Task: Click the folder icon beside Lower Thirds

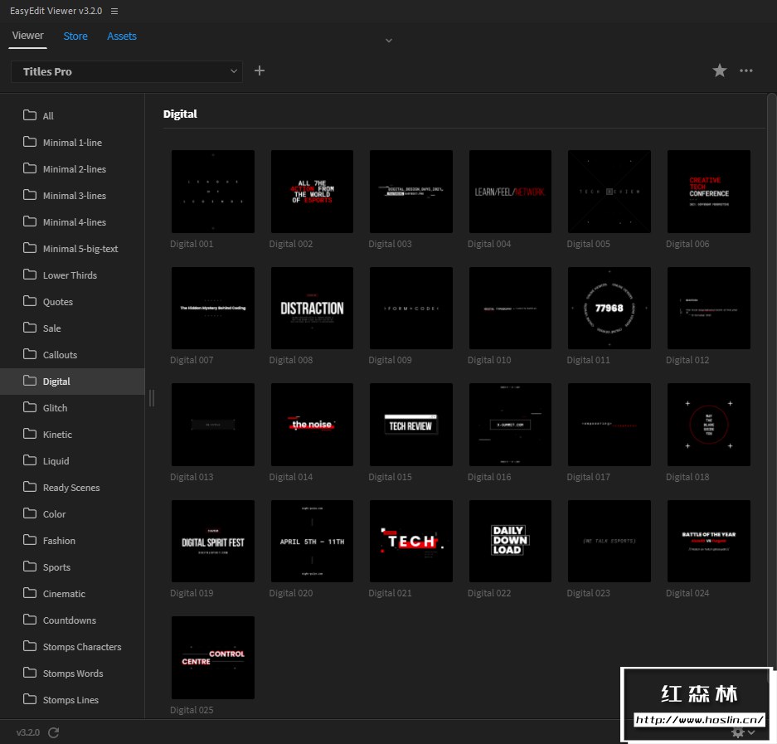Action: pos(30,275)
